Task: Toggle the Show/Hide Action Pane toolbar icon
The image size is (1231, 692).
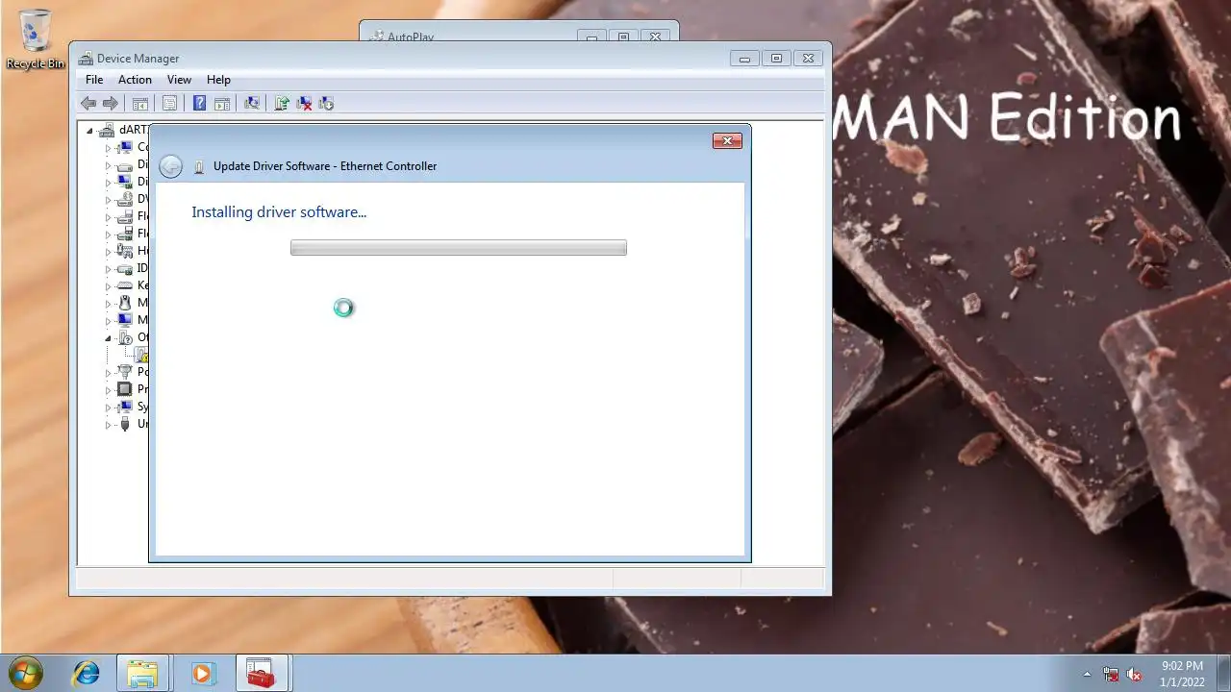Action: pyautogui.click(x=222, y=103)
